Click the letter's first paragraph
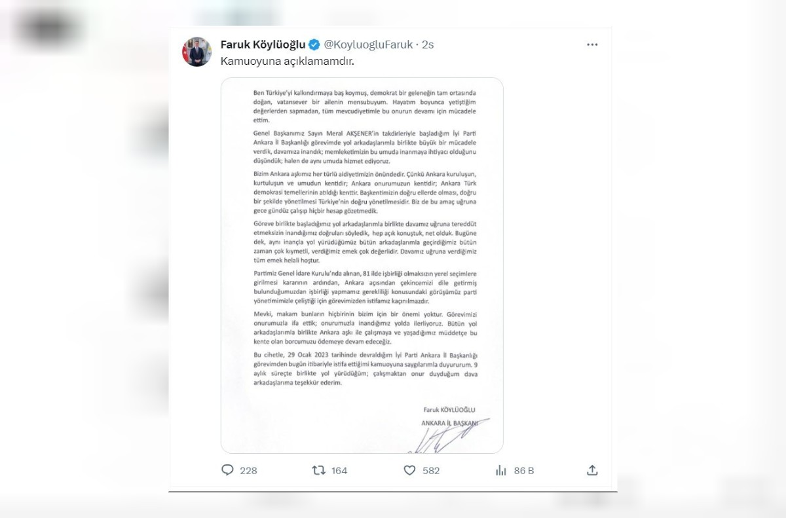 click(x=362, y=107)
